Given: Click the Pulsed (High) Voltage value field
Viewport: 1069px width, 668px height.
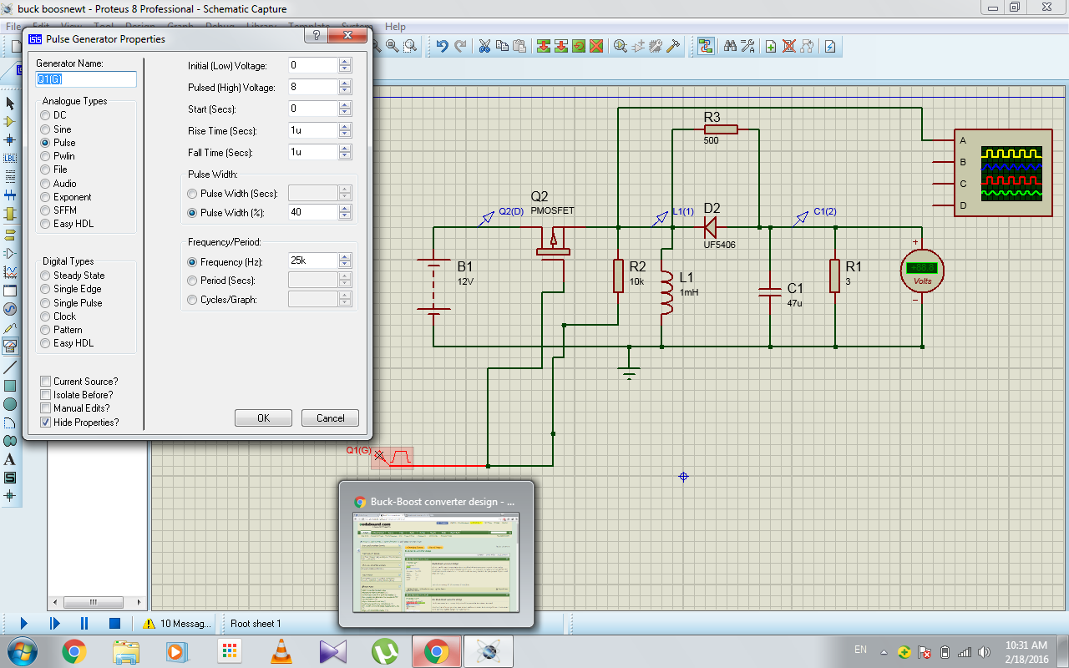Looking at the screenshot, I should click(x=312, y=87).
